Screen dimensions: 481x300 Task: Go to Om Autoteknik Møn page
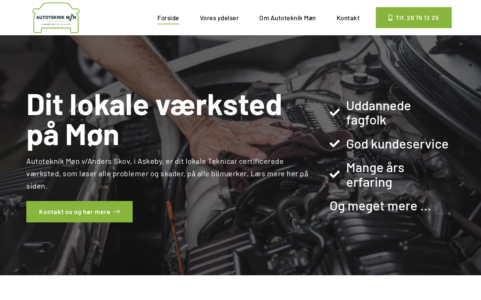pos(287,18)
